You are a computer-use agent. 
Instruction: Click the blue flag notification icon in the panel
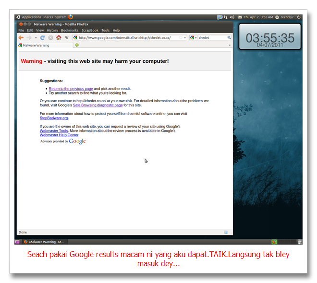coord(220,17)
